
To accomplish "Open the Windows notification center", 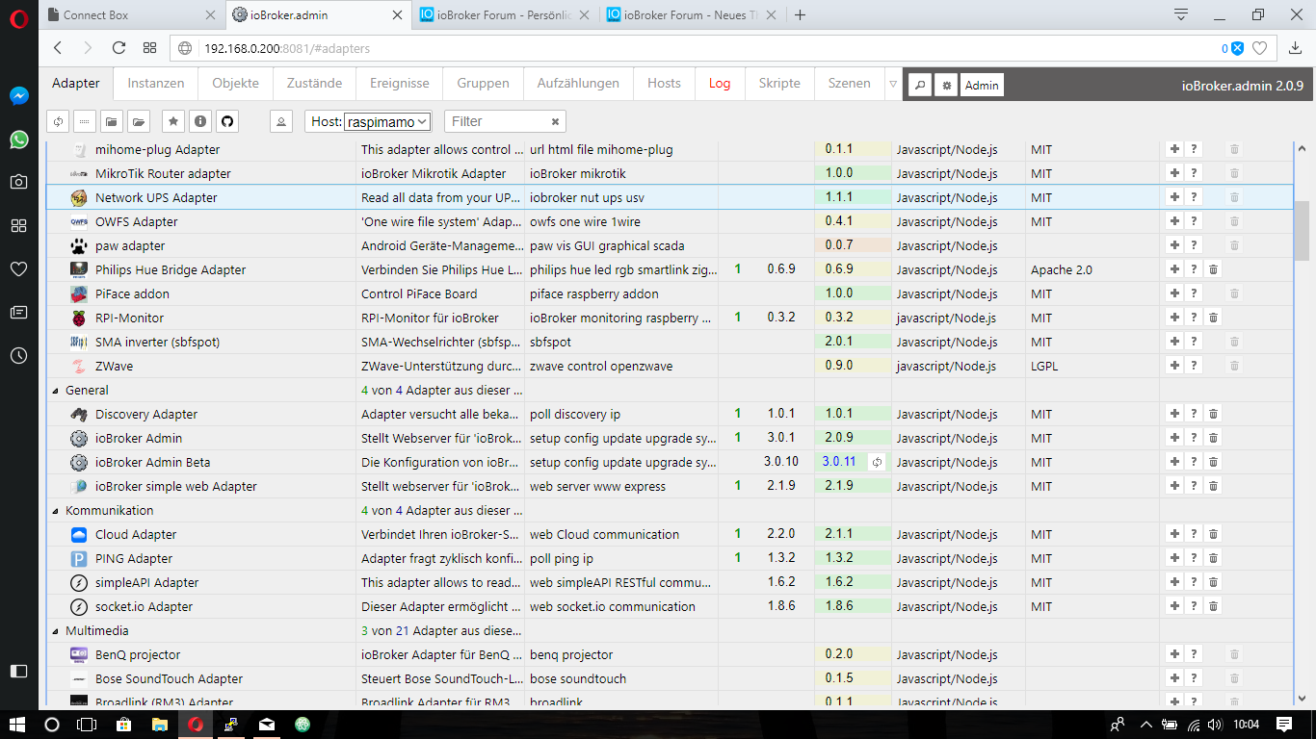I will (x=1284, y=725).
